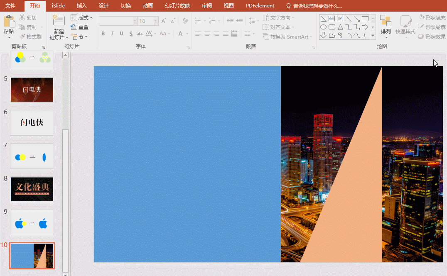Open the 复制 copy options arrow
The width and height of the screenshot is (447, 276).
click(42, 27)
